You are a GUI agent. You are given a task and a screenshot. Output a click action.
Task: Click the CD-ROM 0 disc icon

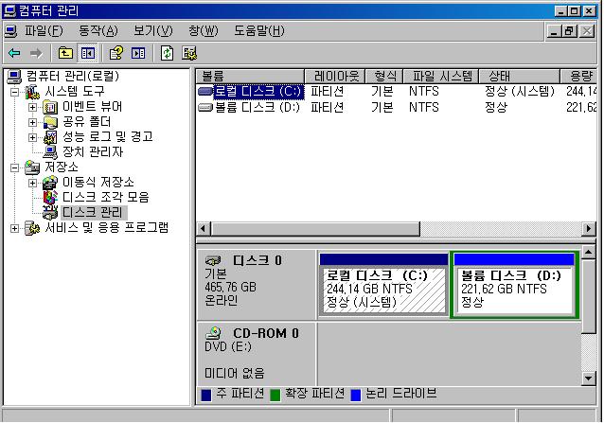213,333
